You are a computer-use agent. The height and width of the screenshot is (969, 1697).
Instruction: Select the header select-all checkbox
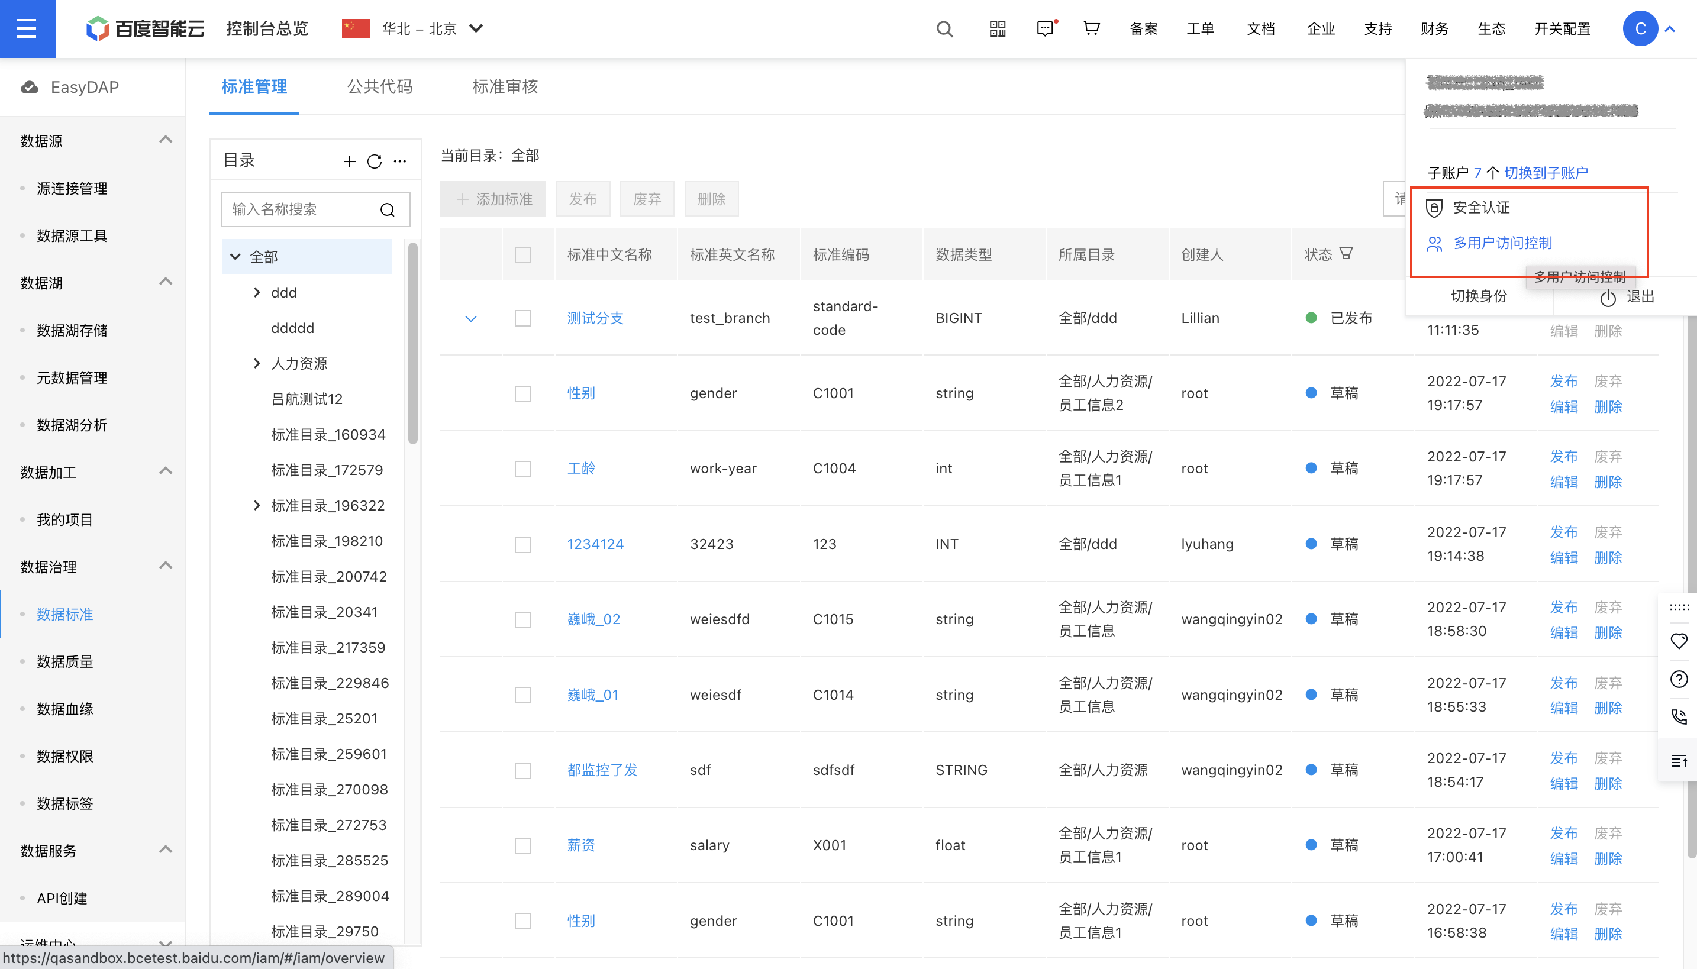[523, 255]
